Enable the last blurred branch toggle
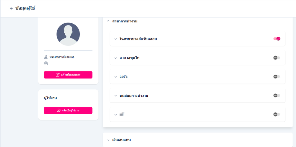Screen dimensions: 296x147 [277, 114]
